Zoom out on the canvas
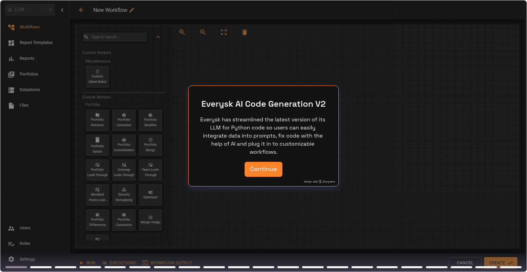This screenshot has height=272, width=527. 203,32
